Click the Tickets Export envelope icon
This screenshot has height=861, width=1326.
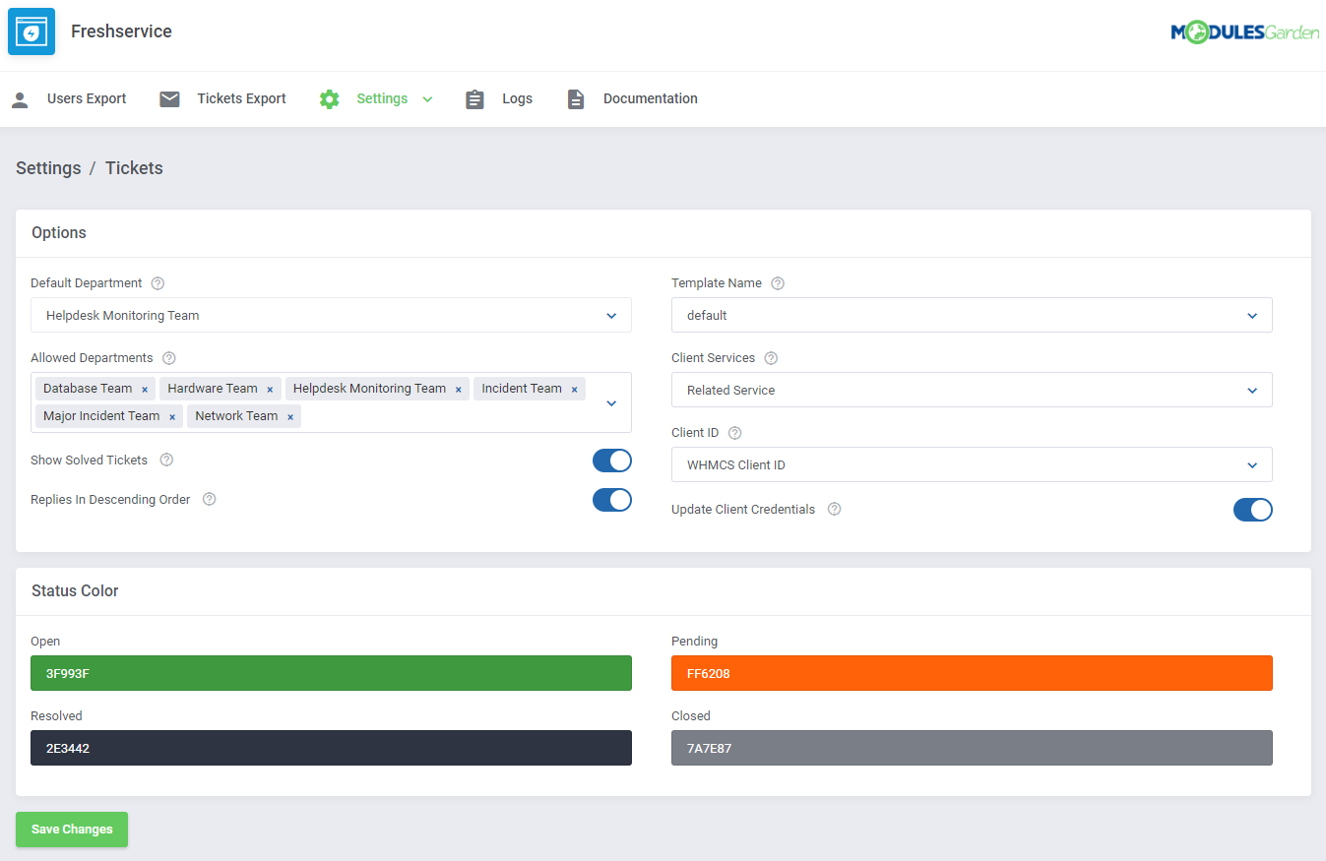click(x=170, y=99)
